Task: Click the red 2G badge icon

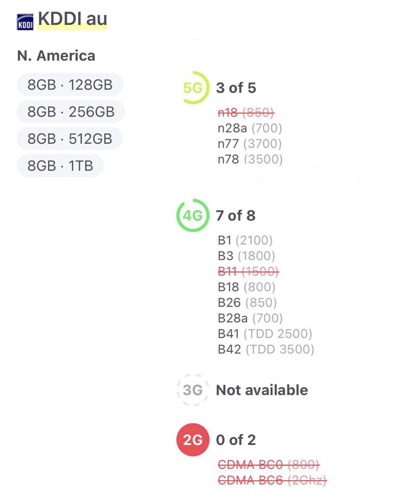Action: pyautogui.click(x=193, y=440)
